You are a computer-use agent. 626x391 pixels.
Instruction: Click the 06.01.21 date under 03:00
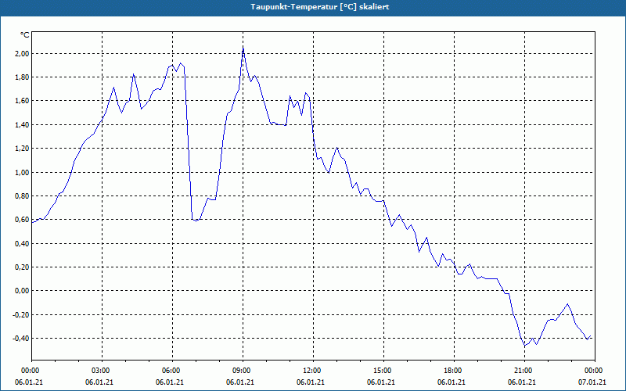[99, 382]
